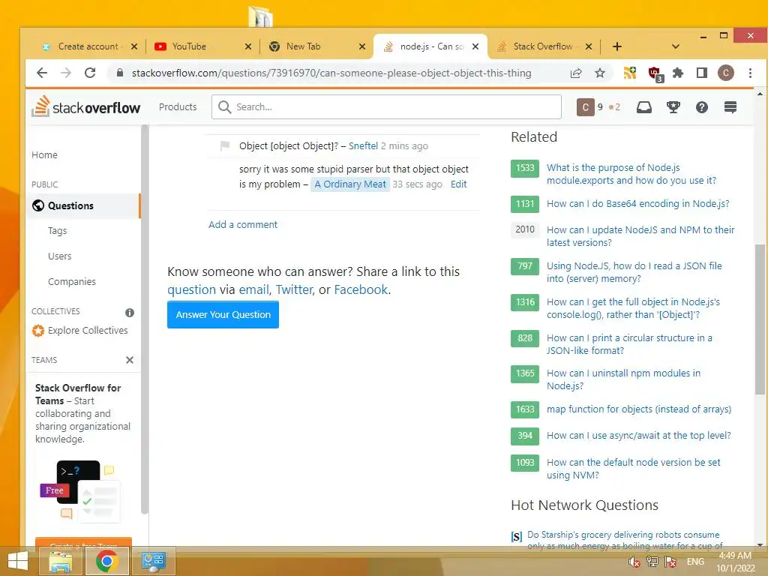Open a new browser tab with plus button
Image resolution: width=768 pixels, height=576 pixels.
(617, 46)
